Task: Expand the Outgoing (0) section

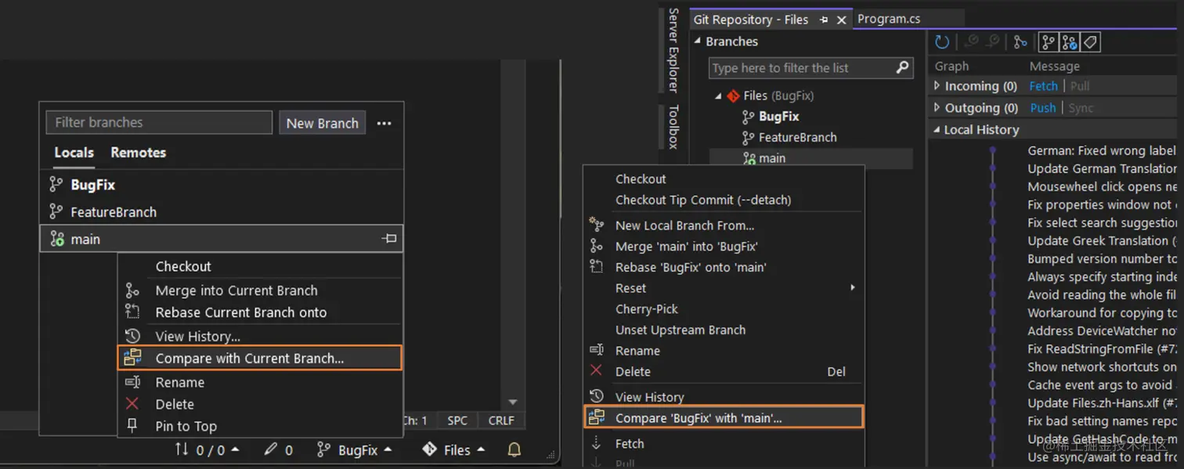Action: click(937, 107)
